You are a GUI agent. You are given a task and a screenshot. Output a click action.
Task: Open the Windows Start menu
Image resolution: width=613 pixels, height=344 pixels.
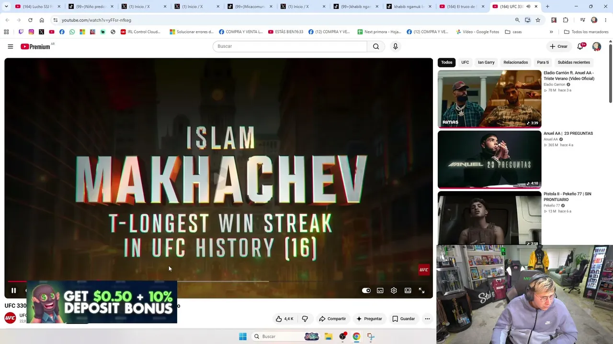click(x=243, y=336)
